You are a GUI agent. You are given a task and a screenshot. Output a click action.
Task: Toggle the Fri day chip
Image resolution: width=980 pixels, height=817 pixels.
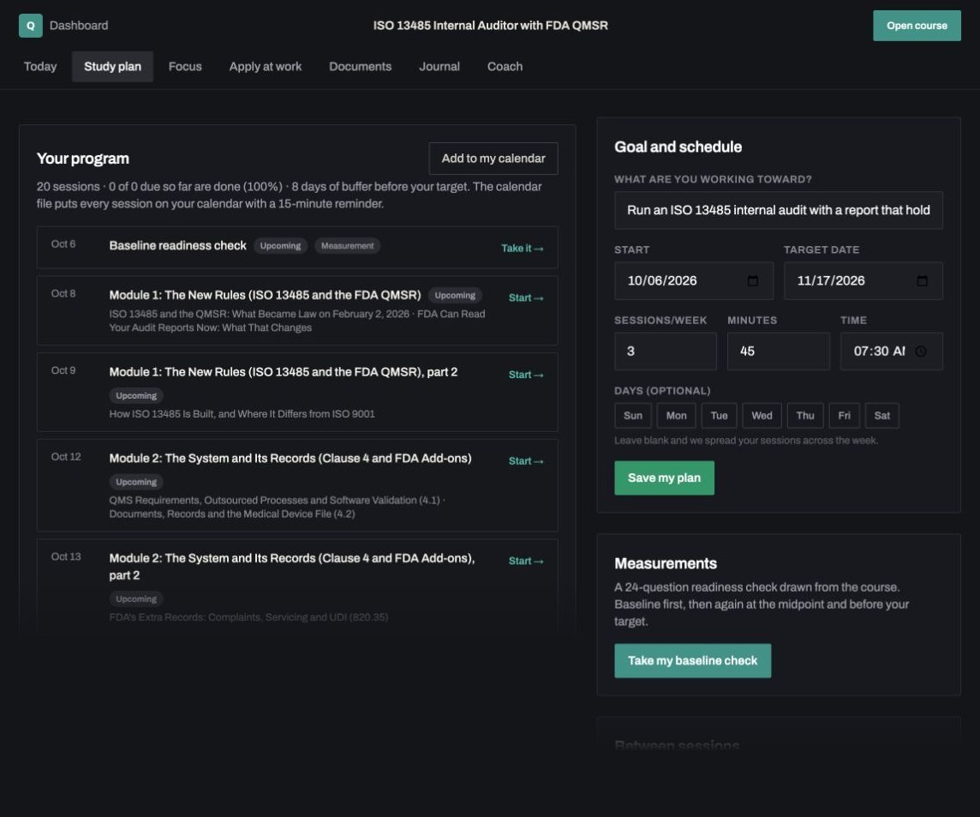pos(845,416)
